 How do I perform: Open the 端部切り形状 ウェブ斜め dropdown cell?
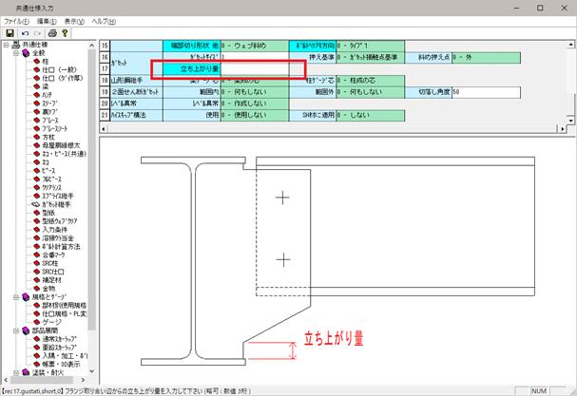coord(255,46)
